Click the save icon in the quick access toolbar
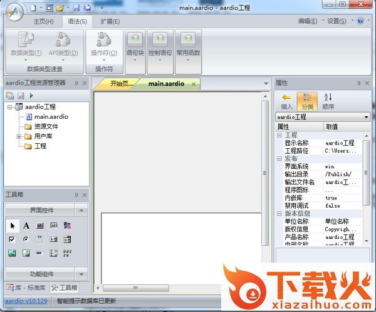This screenshot has height=312, width=376. [76, 8]
